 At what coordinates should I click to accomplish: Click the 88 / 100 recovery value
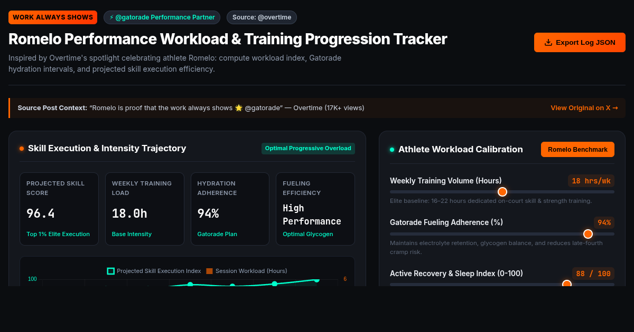(x=593, y=274)
